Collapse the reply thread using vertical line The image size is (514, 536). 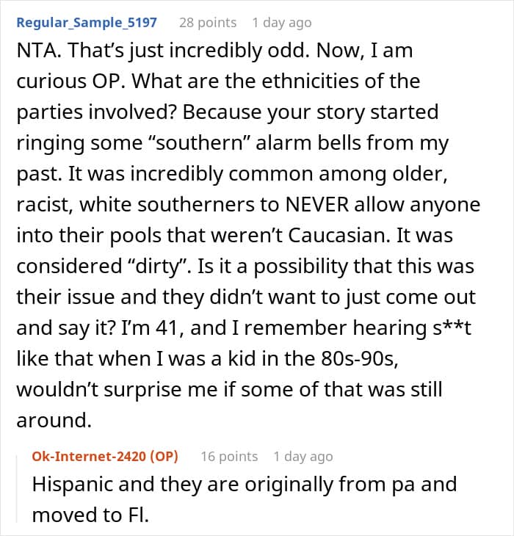(x=17, y=488)
